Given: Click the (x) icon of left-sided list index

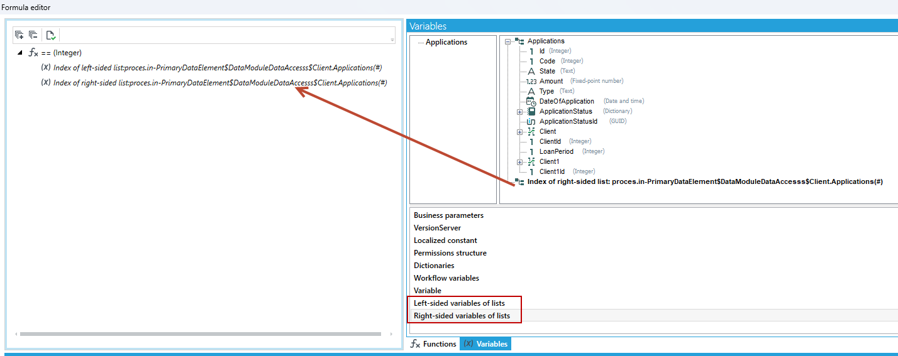Looking at the screenshot, I should tap(45, 67).
